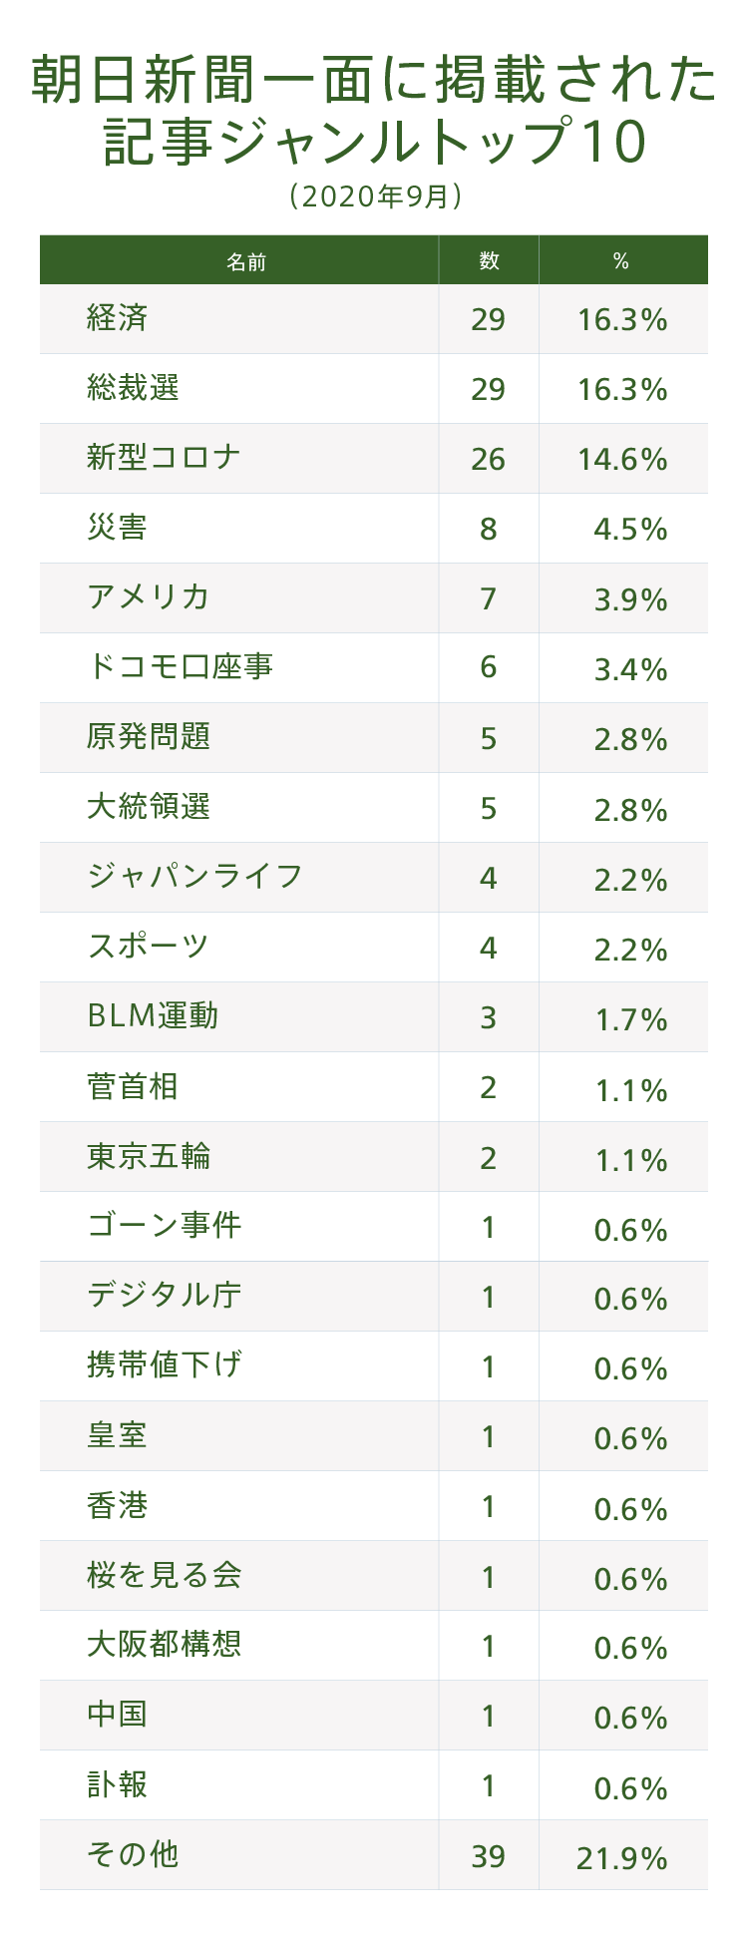Select the 経済 row label
Image resolution: width=748 pixels, height=1938 pixels.
(x=118, y=318)
